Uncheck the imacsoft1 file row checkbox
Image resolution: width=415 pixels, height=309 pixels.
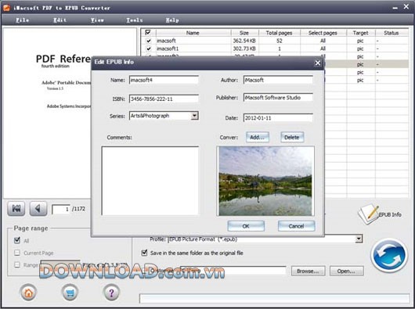[149, 49]
